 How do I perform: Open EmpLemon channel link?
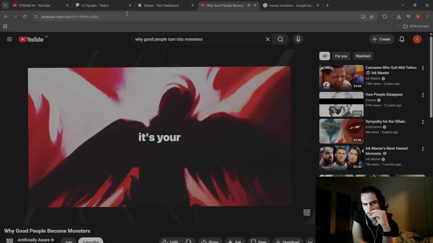373,127
